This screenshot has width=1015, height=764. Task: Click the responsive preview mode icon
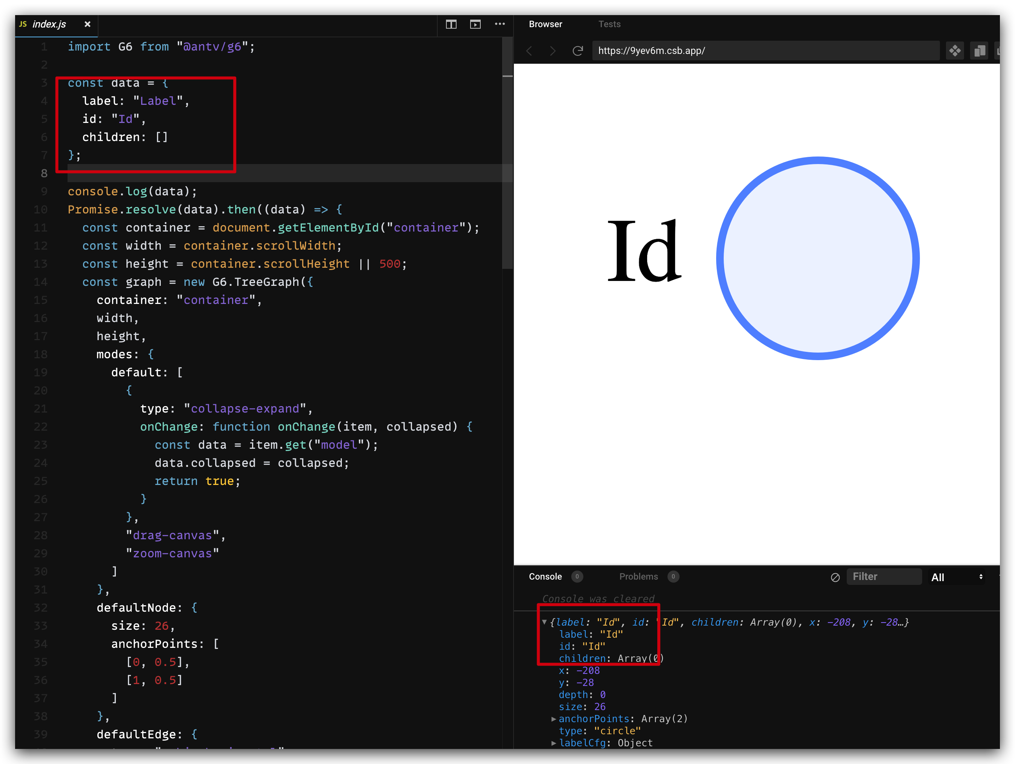tap(955, 51)
